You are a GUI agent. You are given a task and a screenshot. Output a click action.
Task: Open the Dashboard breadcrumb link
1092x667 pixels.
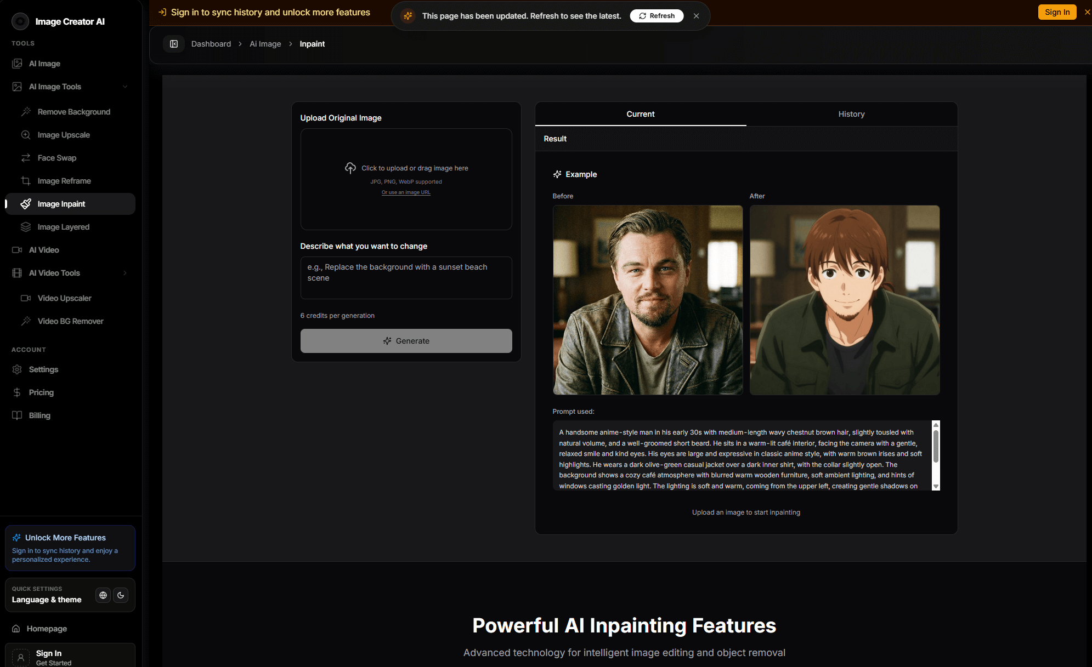211,44
